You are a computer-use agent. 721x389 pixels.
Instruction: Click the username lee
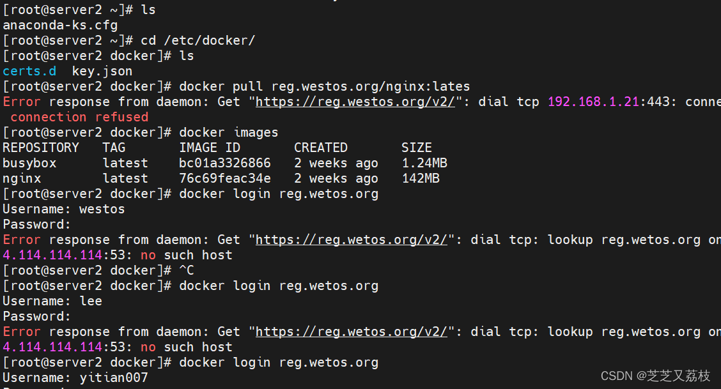(x=91, y=301)
